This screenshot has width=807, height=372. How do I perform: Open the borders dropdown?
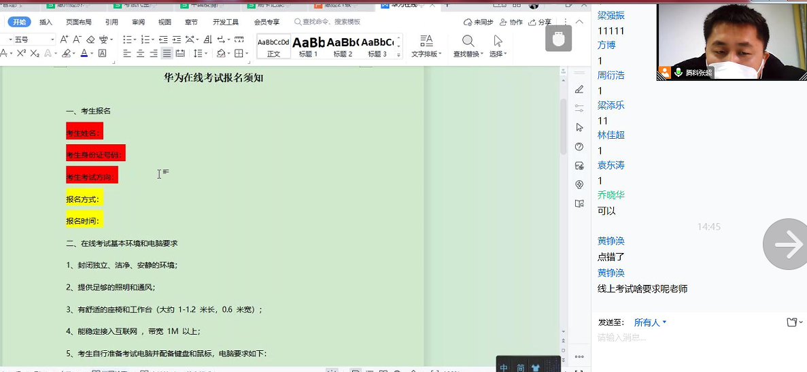(x=247, y=54)
